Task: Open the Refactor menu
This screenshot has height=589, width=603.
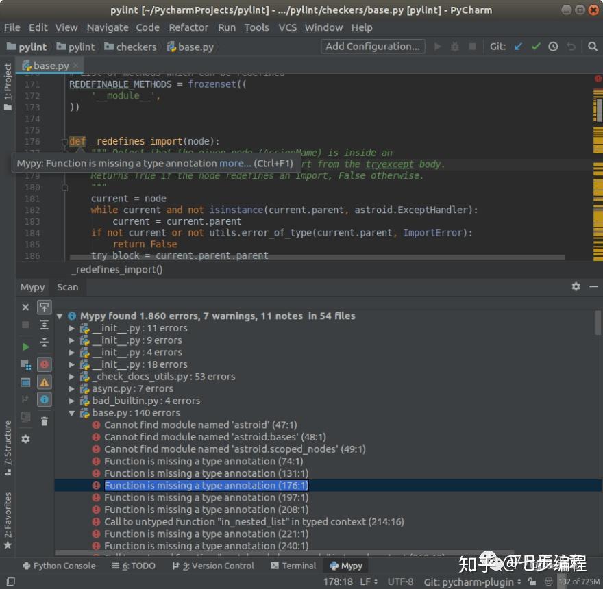Action: coord(188,27)
